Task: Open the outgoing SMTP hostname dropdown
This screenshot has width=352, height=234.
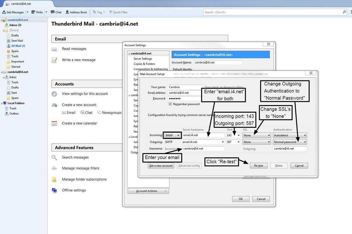Action: coord(223,142)
